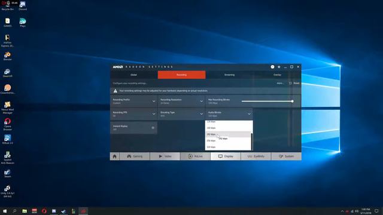
Task: Open the Windows Start menu
Action: pos(5,211)
